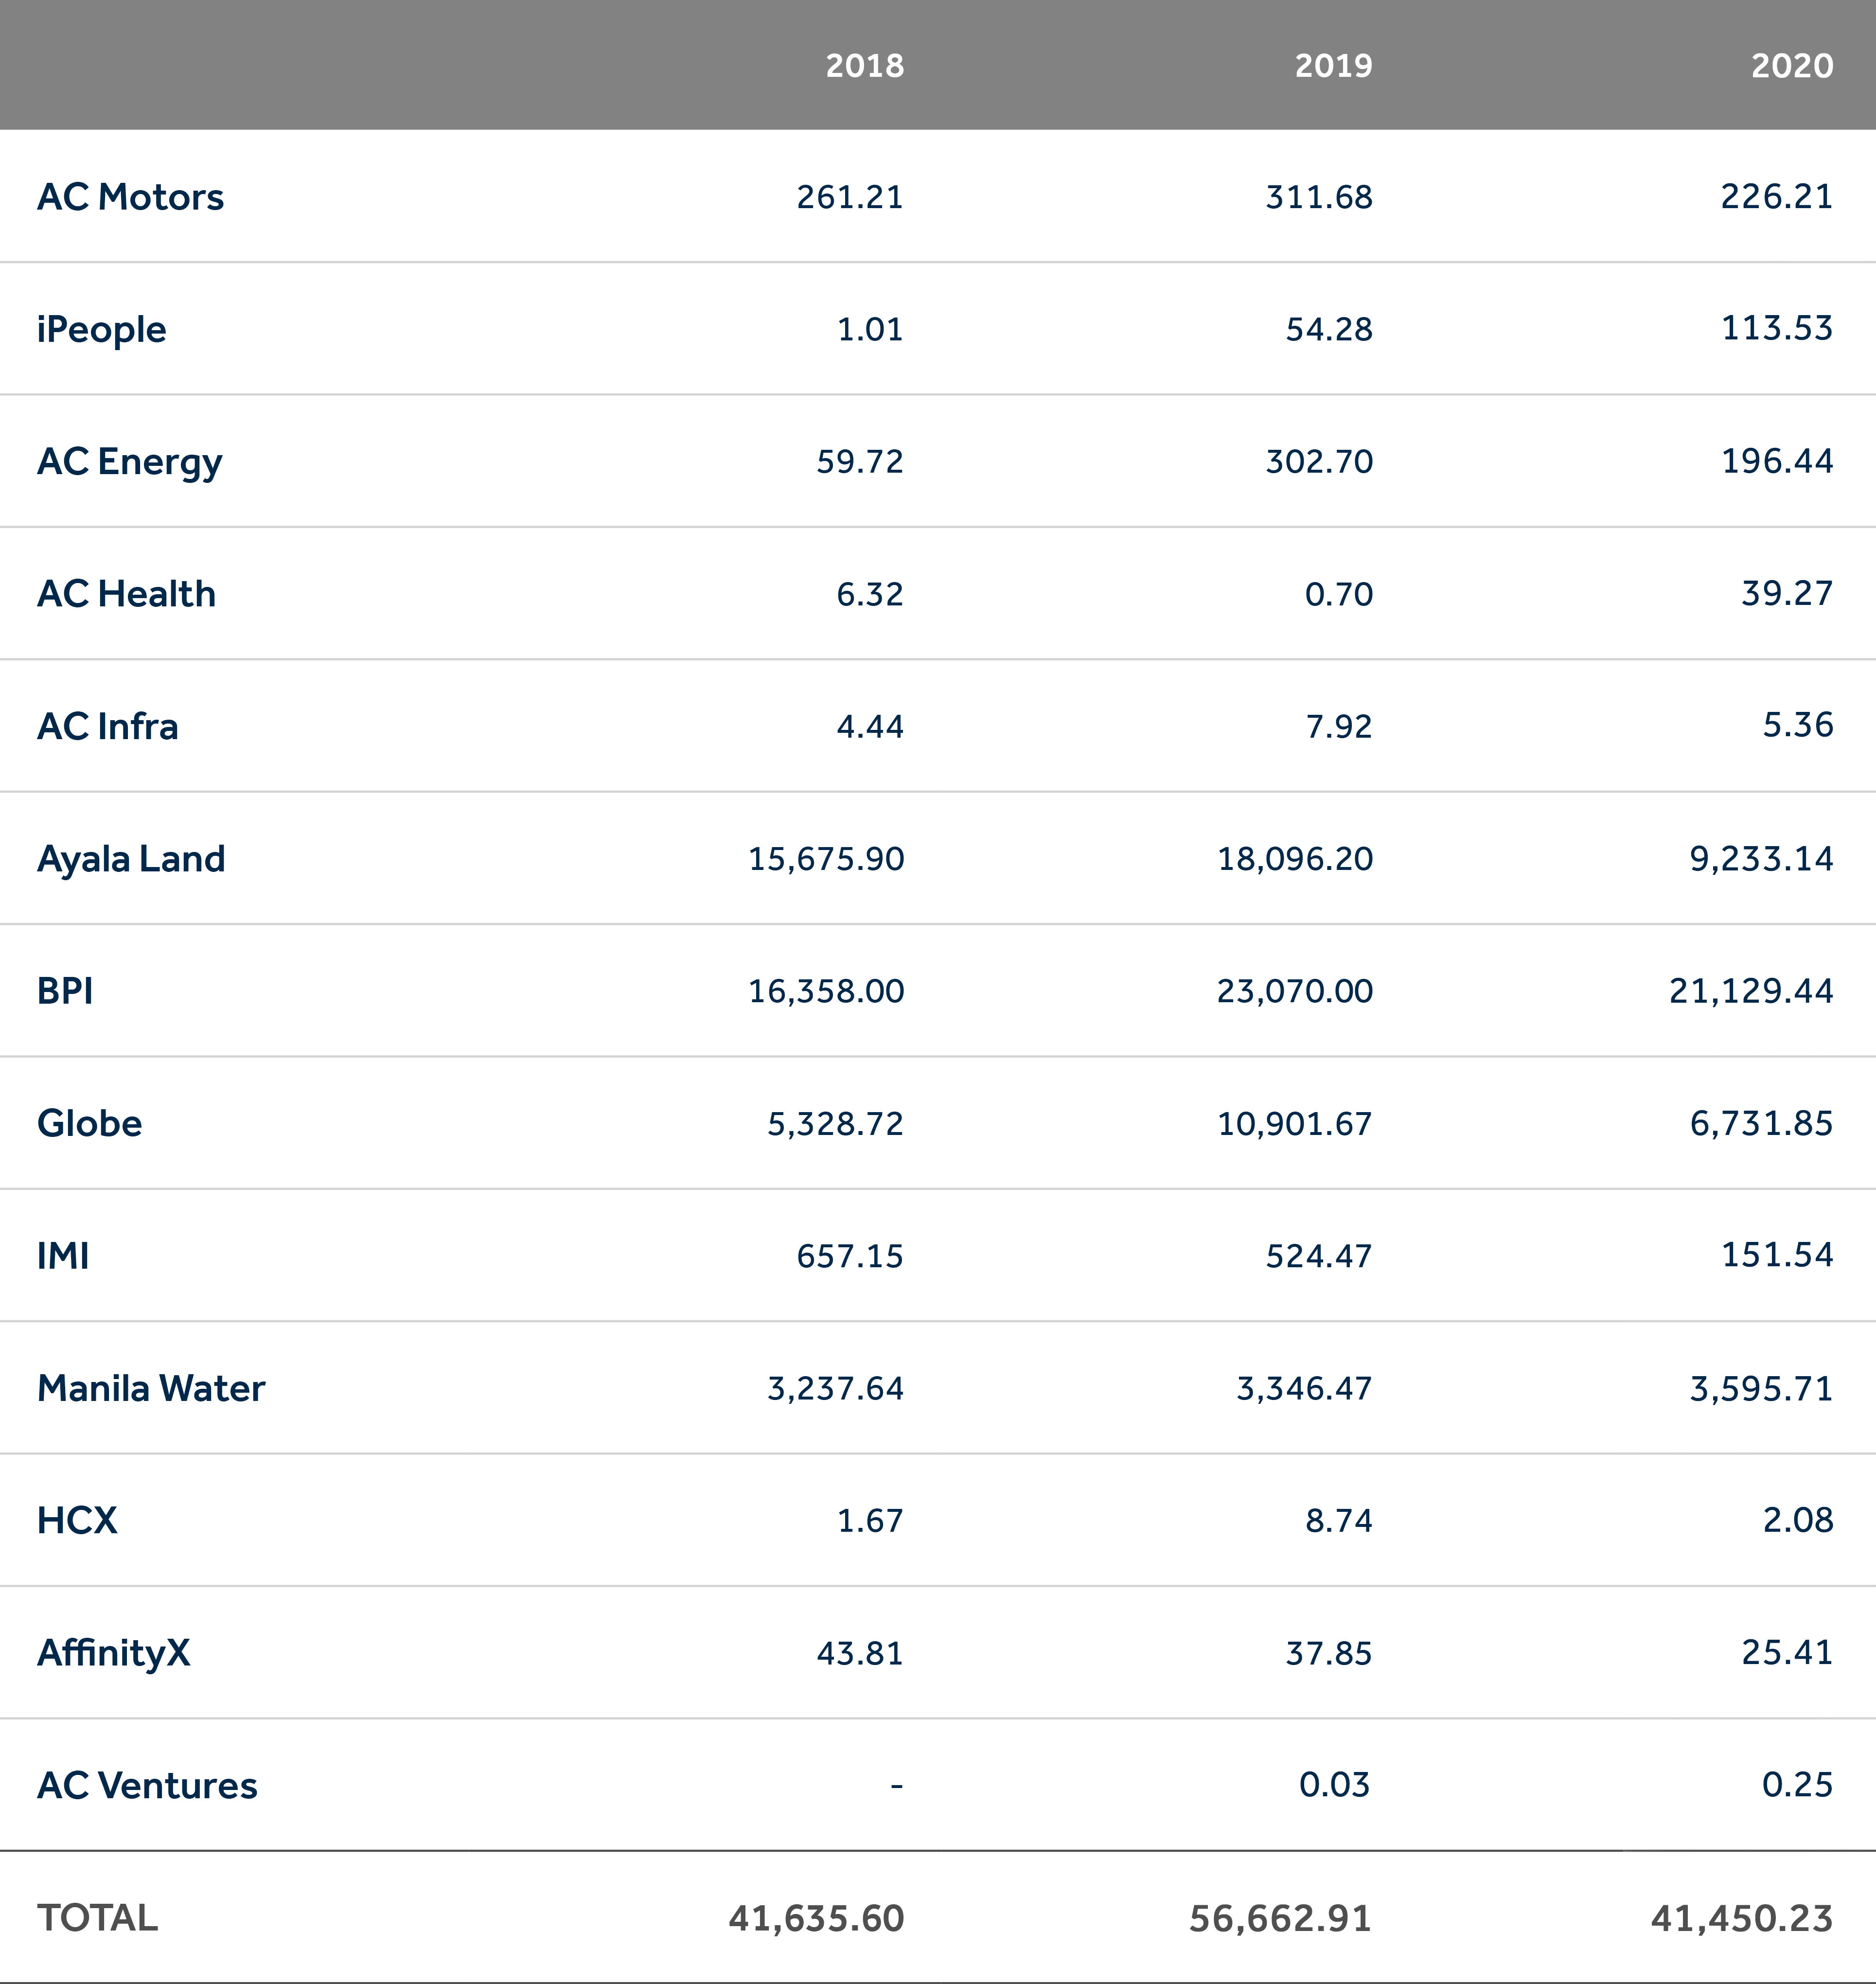The height and width of the screenshot is (1984, 1876).
Task: Select the AffinityX row label
Action: point(113,1653)
